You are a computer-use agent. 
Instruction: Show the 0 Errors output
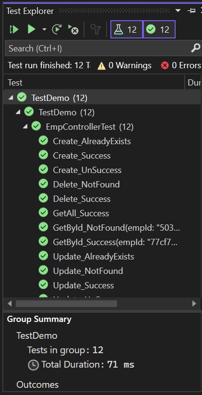tap(181, 65)
